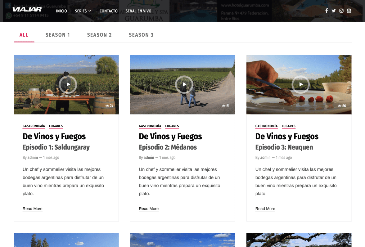This screenshot has width=365, height=247.
Task: Open the Contacto menu item
Action: (108, 11)
